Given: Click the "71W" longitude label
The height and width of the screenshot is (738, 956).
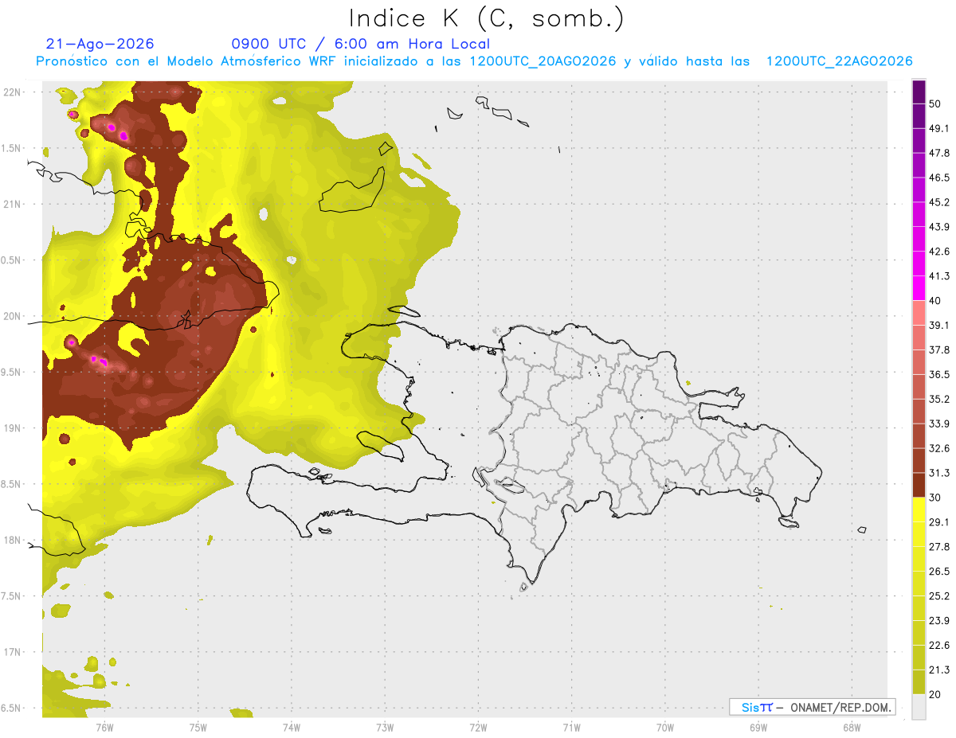Looking at the screenshot, I should [571, 727].
